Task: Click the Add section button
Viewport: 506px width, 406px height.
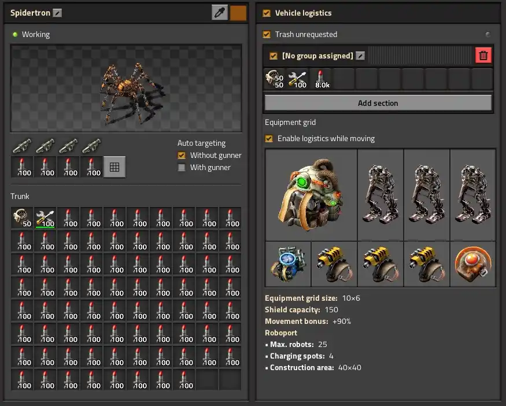Action: (378, 103)
